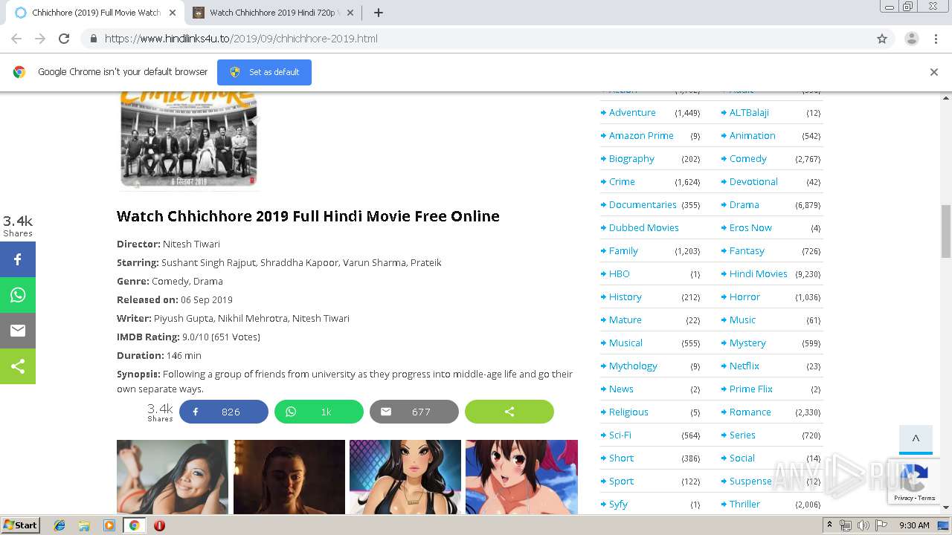Click the Set as default button
This screenshot has width=952, height=535.
264,72
